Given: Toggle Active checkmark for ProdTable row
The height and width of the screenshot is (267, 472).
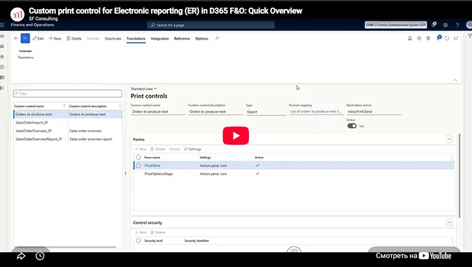Looking at the screenshot, I should 257,165.
